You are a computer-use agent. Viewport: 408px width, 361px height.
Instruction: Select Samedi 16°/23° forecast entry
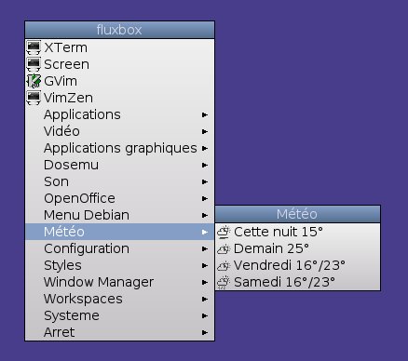[x=297, y=282]
